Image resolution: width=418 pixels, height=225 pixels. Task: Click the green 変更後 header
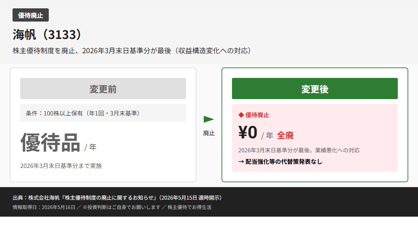(x=315, y=89)
